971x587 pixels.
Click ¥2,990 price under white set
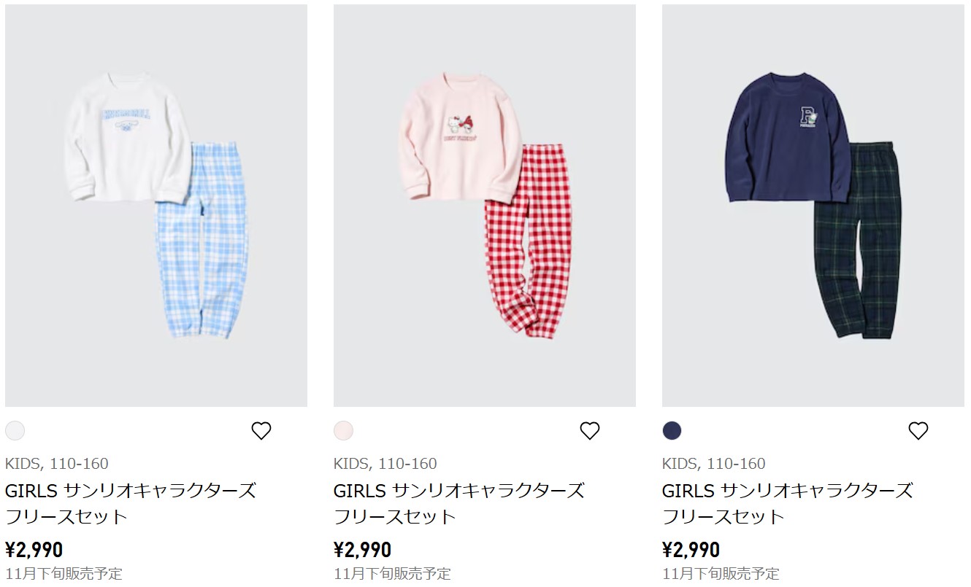[x=34, y=549]
